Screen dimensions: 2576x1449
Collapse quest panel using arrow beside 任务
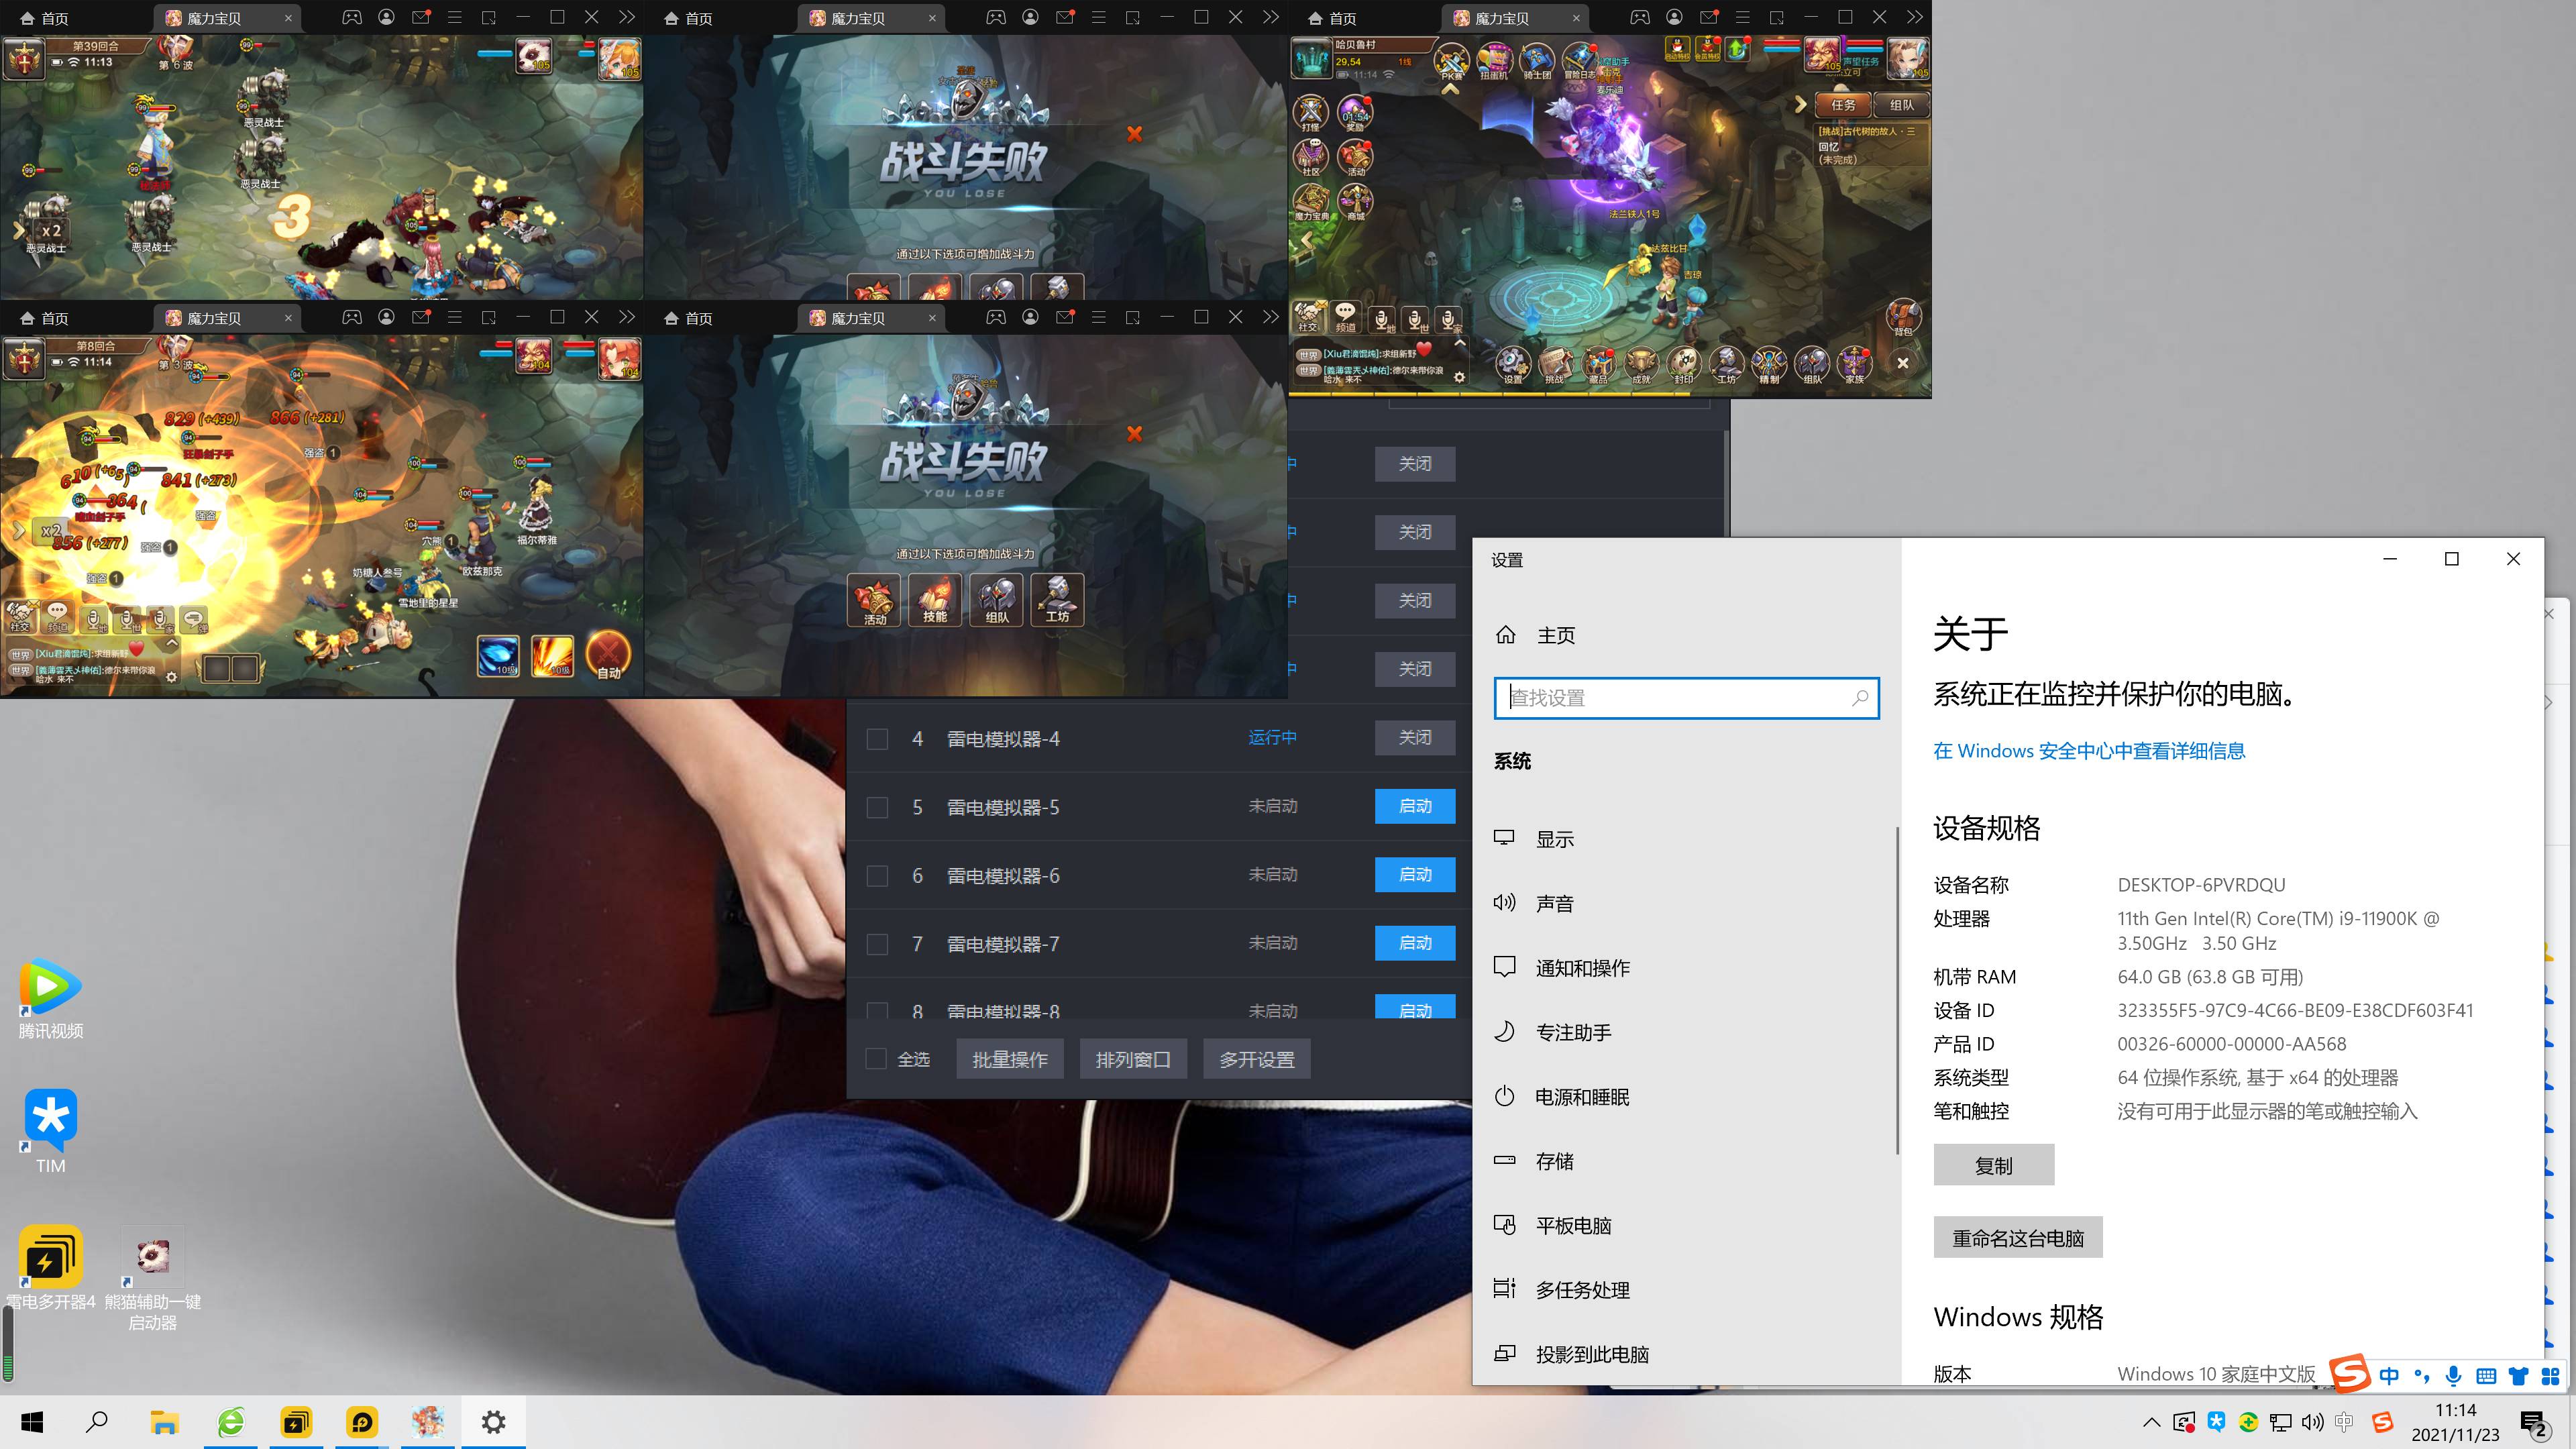[1800, 104]
